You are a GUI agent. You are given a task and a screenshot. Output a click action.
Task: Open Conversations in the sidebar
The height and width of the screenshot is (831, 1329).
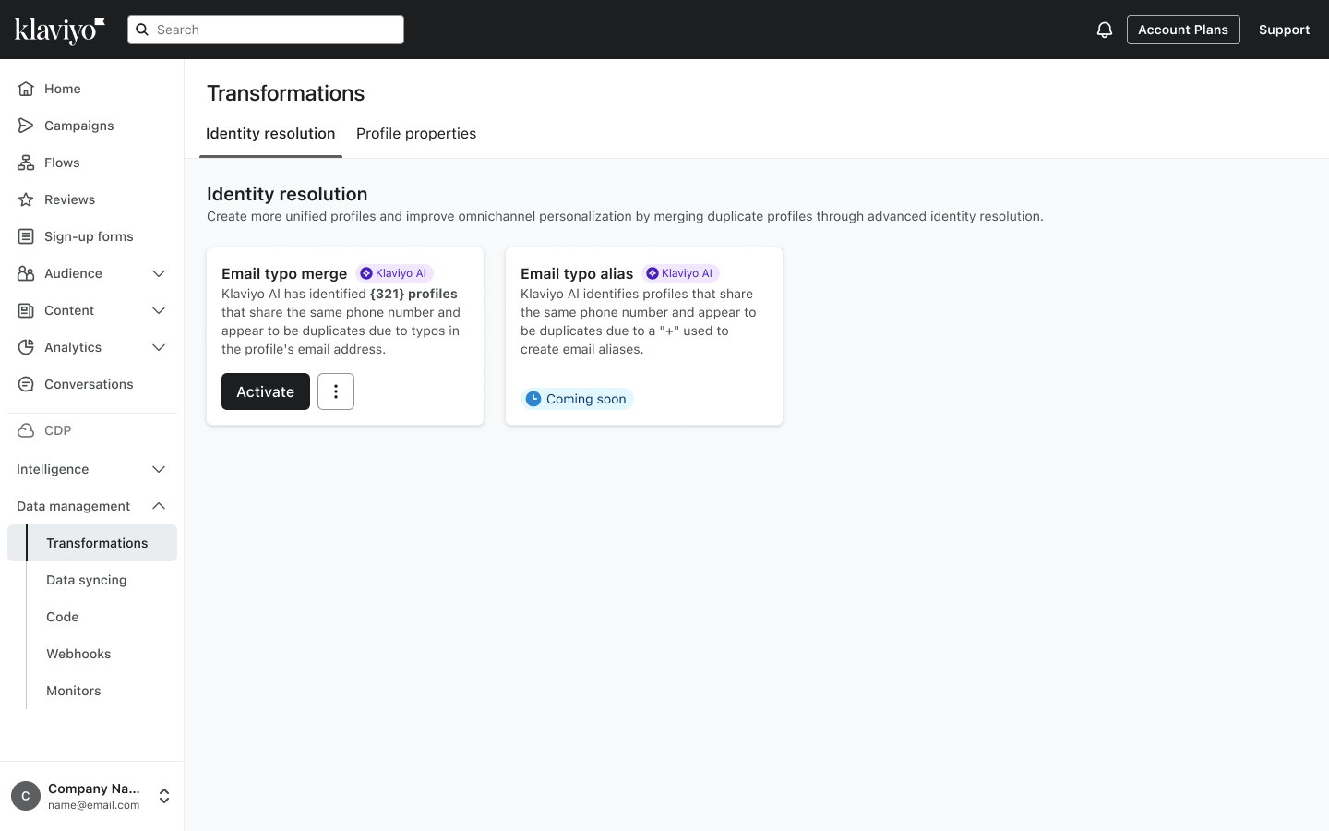point(89,384)
